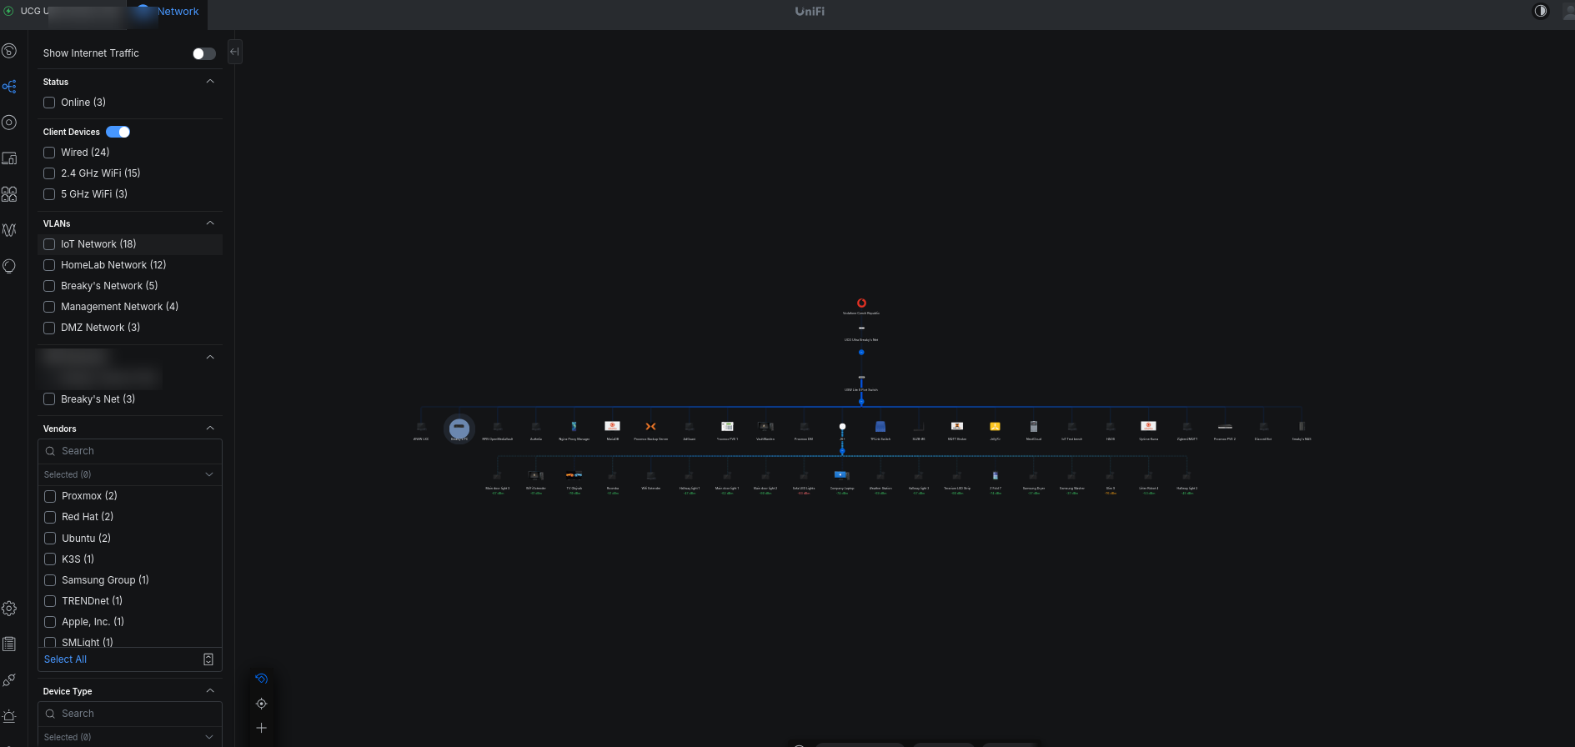Screen dimensions: 1575x747
Task: Focus the Device Type search field
Action: pyautogui.click(x=130, y=714)
